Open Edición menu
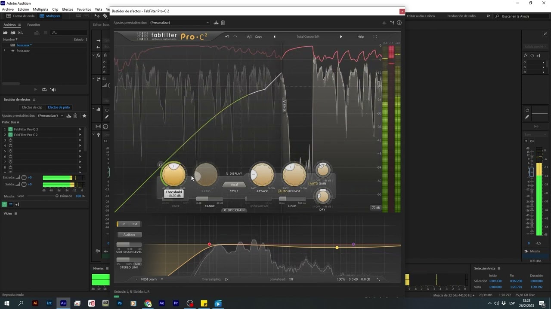Viewport: 551px width, 309px height. click(23, 9)
